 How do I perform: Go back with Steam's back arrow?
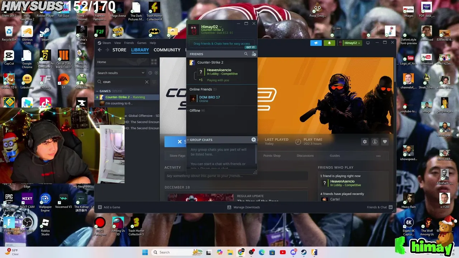click(100, 50)
